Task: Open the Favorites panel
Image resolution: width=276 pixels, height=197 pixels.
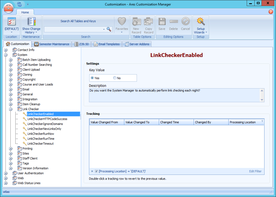Action: [122, 24]
